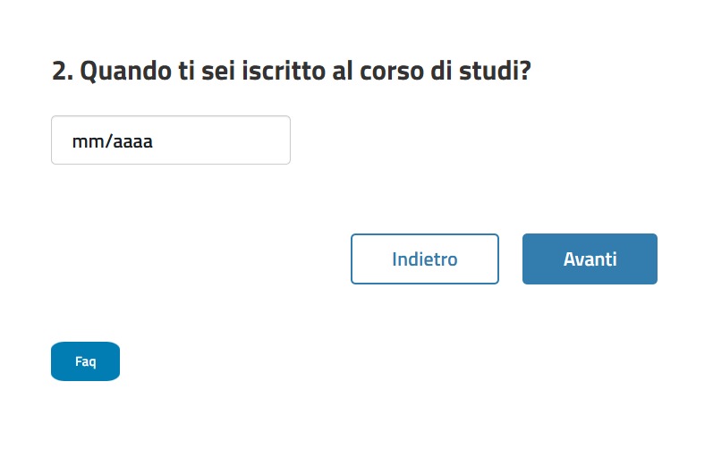Image resolution: width=713 pixels, height=475 pixels.
Task: Focus the enrollment date text box
Action: coord(170,140)
